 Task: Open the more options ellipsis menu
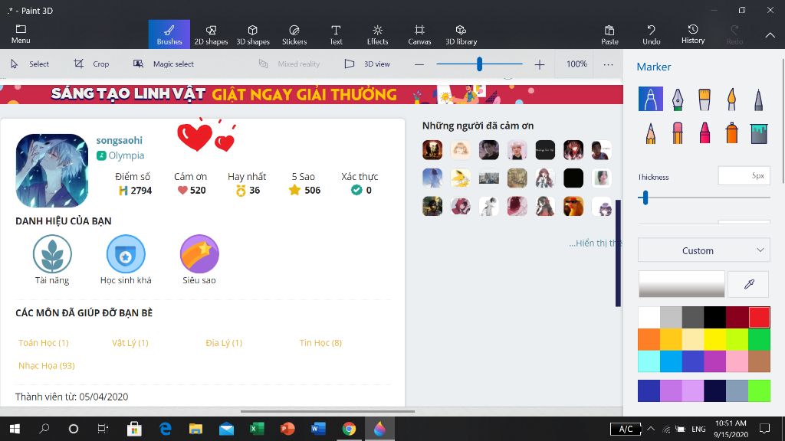tap(608, 64)
